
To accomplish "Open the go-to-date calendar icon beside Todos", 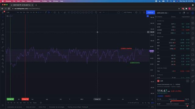I will click(x=41, y=103).
